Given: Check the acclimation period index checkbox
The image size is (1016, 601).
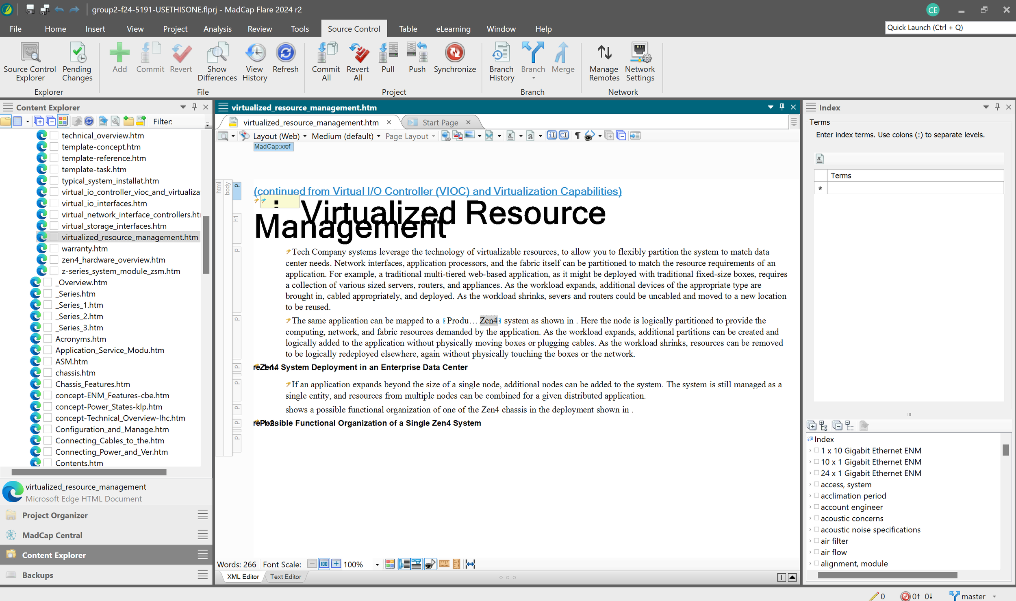Looking at the screenshot, I should pyautogui.click(x=816, y=495).
